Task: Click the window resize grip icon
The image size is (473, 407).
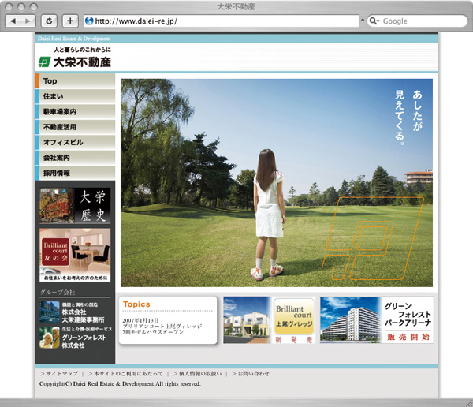Action: pos(469,403)
